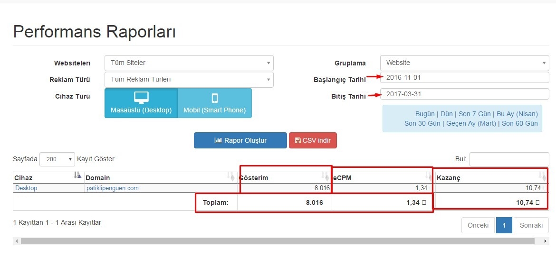Go to page 1 in pagination
This screenshot has height=257, width=556.
click(504, 226)
